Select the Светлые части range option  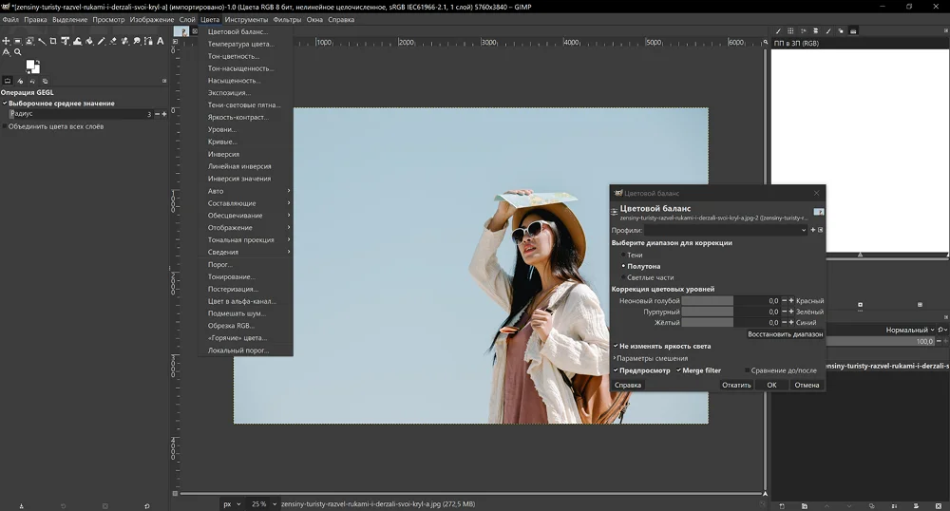pyautogui.click(x=623, y=277)
